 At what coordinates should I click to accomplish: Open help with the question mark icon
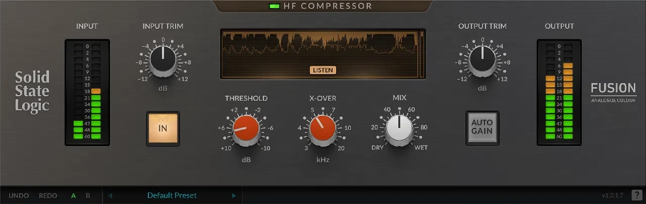(636, 195)
